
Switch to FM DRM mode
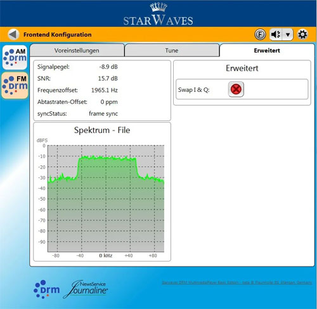pos(15,85)
